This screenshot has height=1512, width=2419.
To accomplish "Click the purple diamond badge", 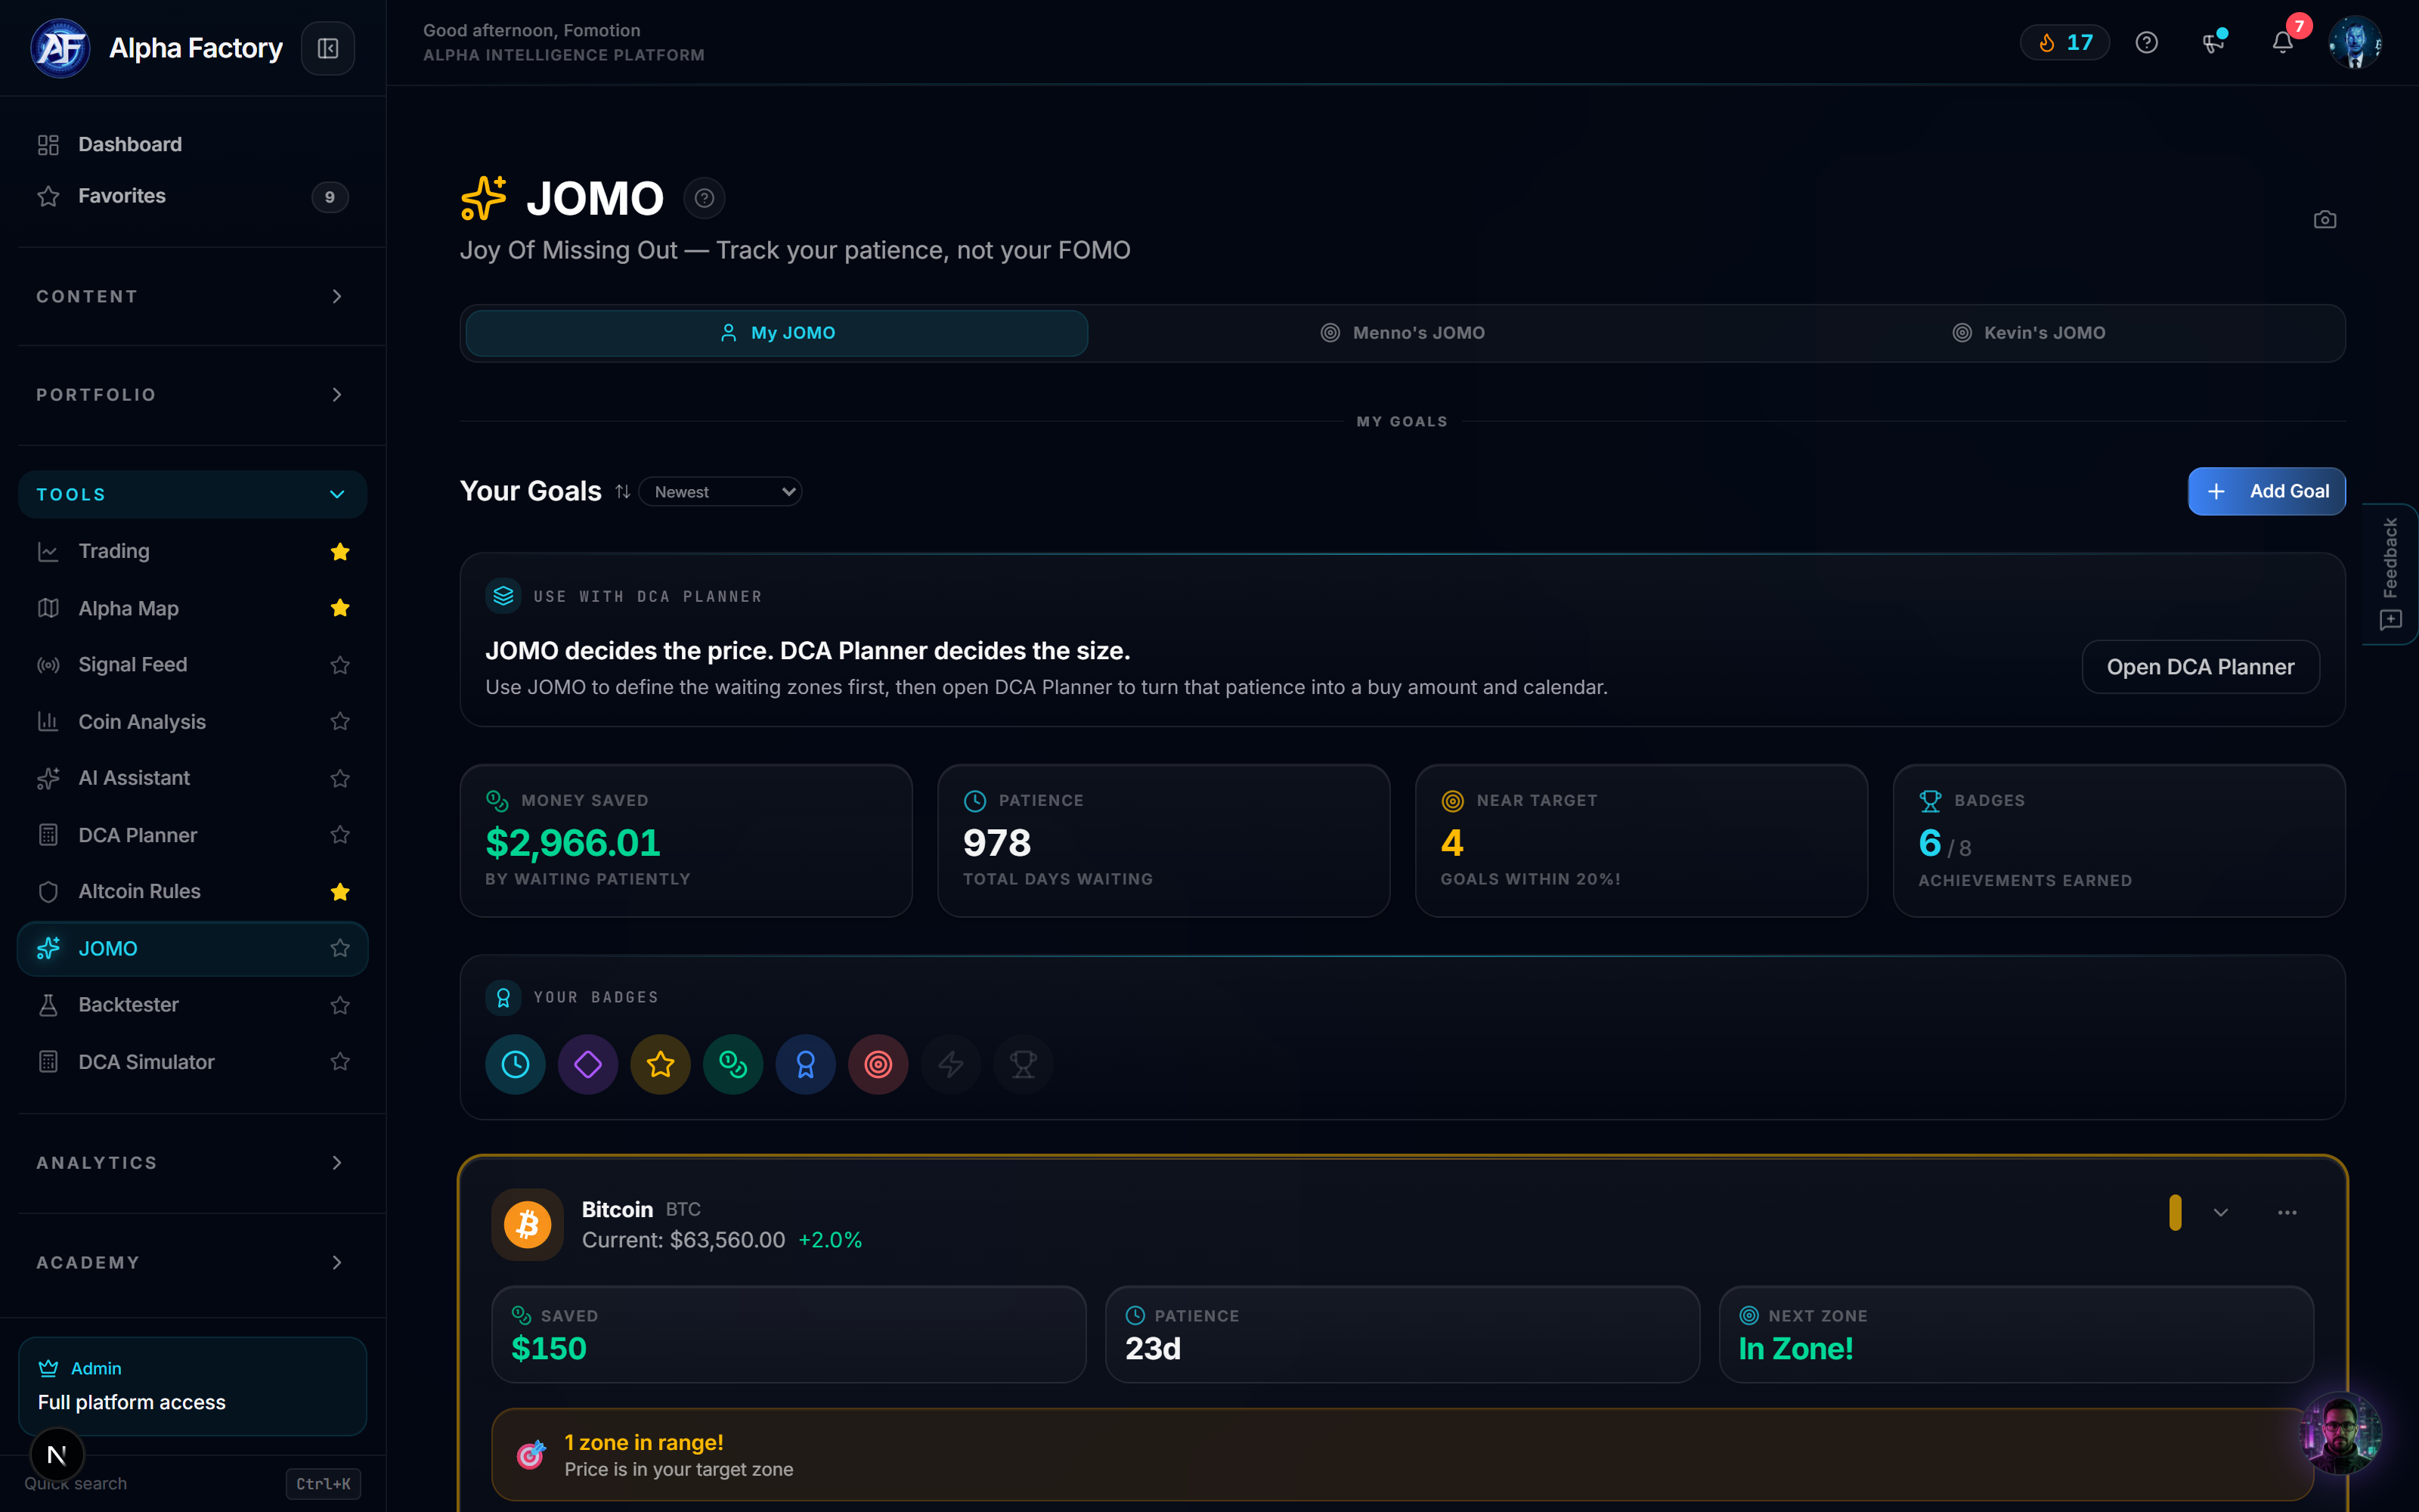I will [x=588, y=1064].
